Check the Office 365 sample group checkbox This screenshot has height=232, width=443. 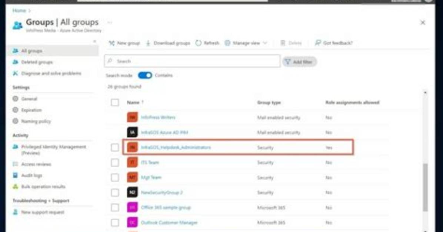115,208
